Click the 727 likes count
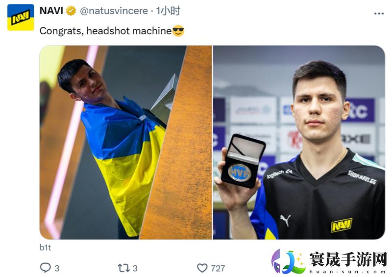The width and height of the screenshot is (392, 277). pos(218,268)
